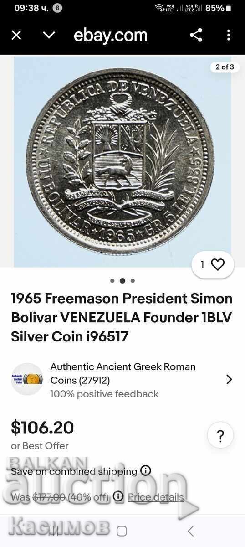Select the first image pagination dot
The height and width of the screenshot is (547, 245).
pyautogui.click(x=112, y=281)
